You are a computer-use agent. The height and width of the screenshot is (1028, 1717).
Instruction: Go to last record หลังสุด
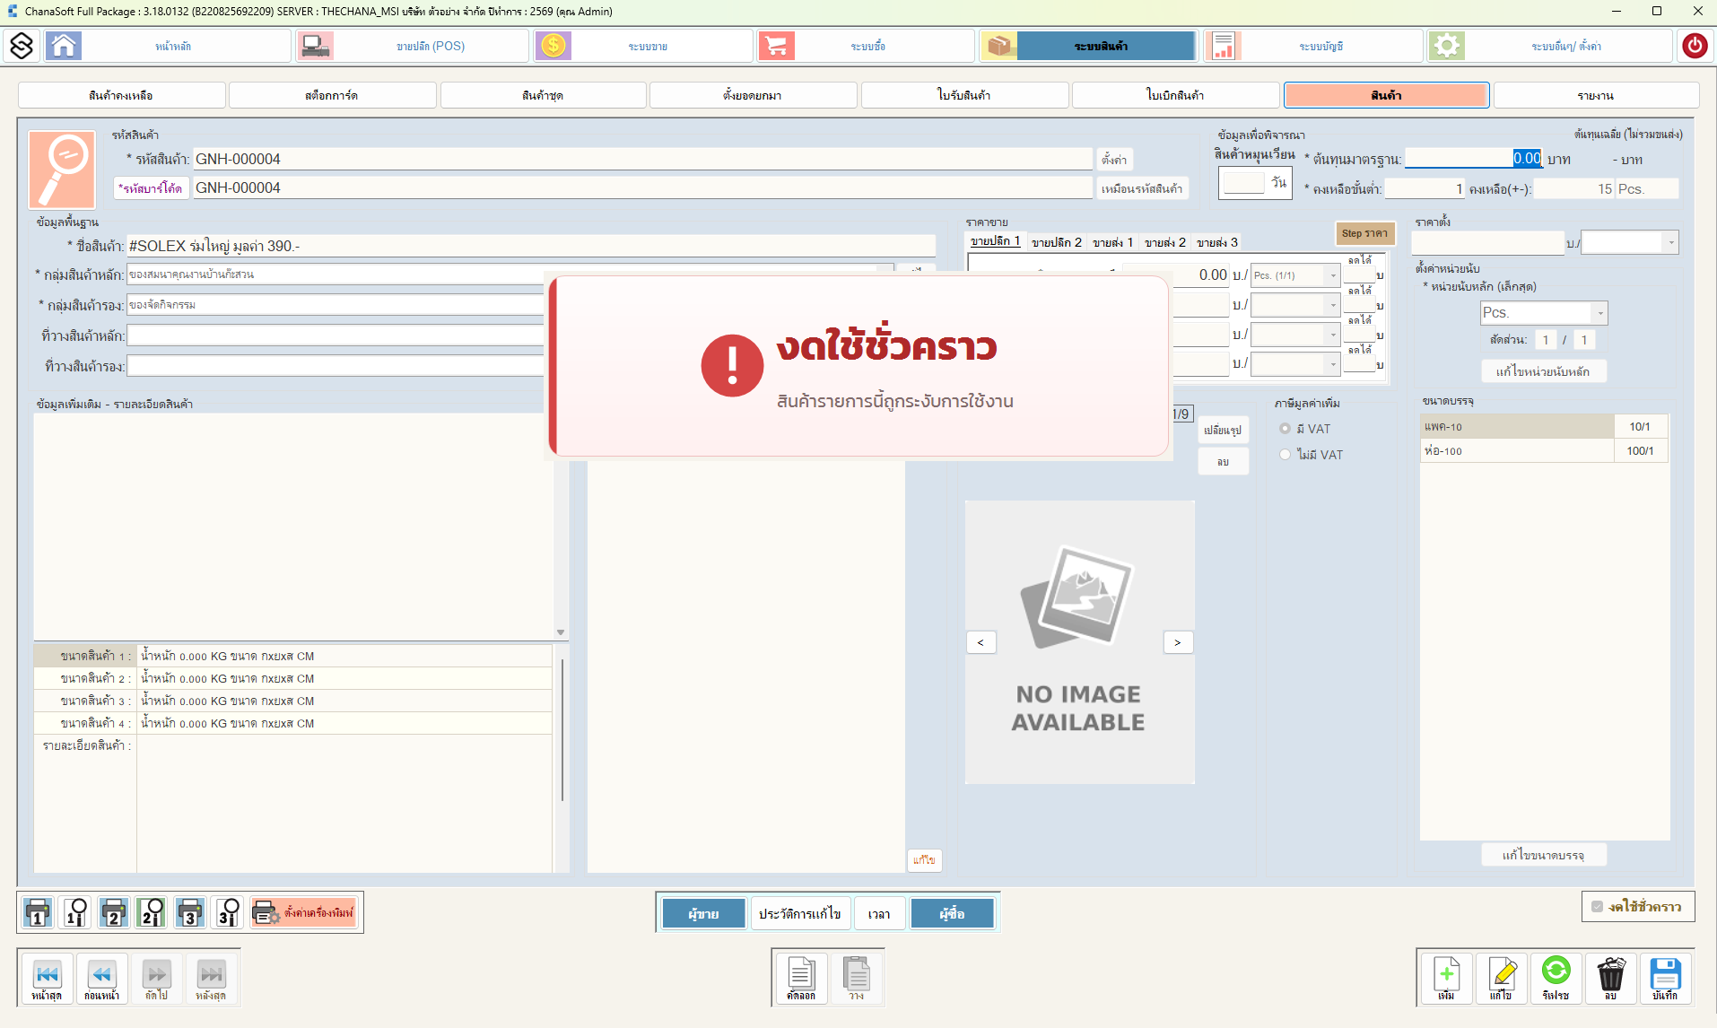(211, 979)
